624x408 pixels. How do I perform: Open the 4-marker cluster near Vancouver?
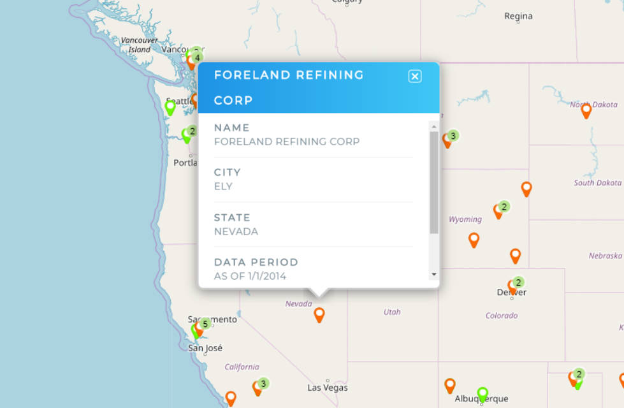pos(197,58)
